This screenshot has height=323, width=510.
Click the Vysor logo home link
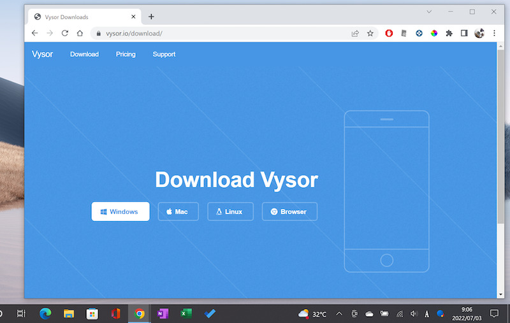pyautogui.click(x=42, y=54)
